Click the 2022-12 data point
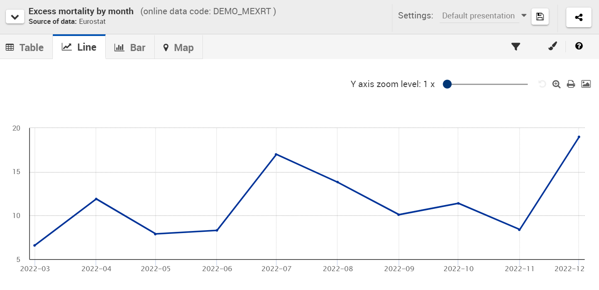599x290 pixels. [x=578, y=137]
